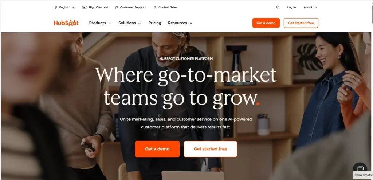Image resolution: width=373 pixels, height=180 pixels.
Task: Click the Customer Support chat icon
Action: (x=117, y=7)
